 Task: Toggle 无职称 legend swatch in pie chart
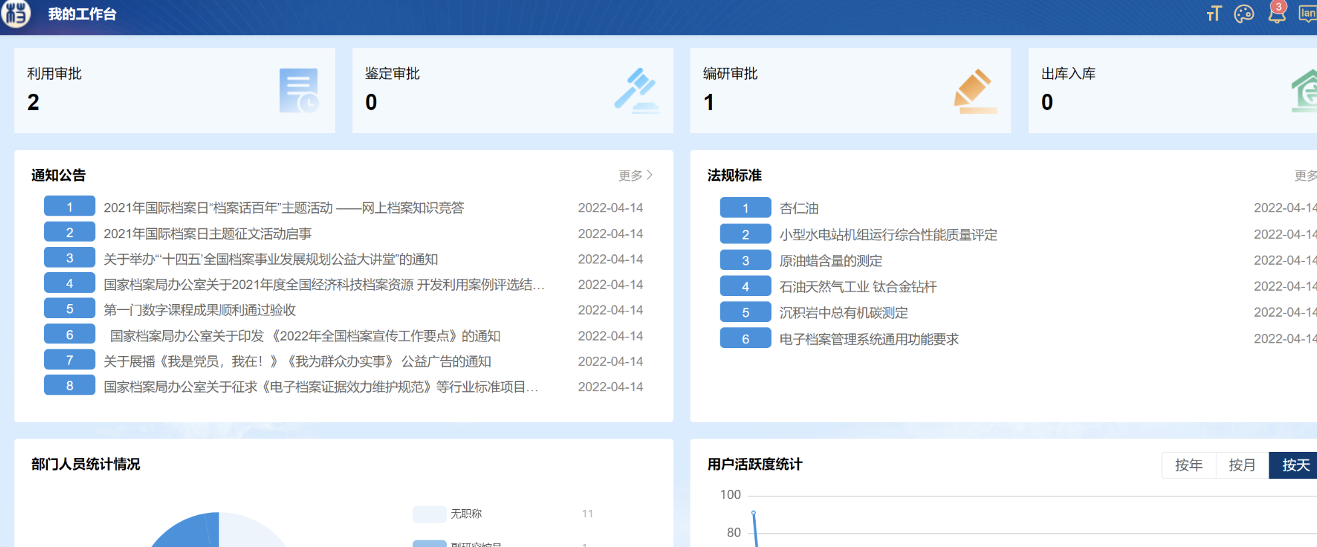(429, 514)
